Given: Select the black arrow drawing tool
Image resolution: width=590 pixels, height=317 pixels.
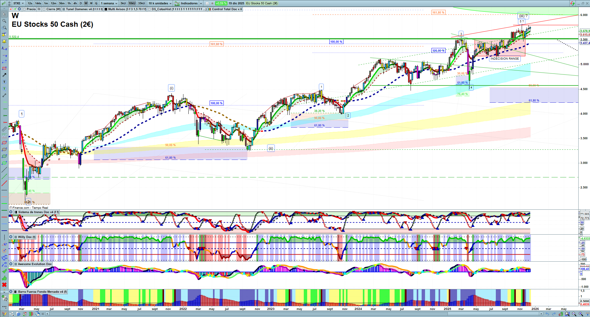Looking at the screenshot, I should pyautogui.click(x=4, y=75).
